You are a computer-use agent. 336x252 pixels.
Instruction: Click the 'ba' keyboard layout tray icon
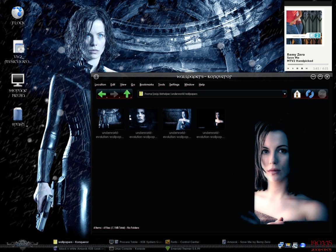288,245
